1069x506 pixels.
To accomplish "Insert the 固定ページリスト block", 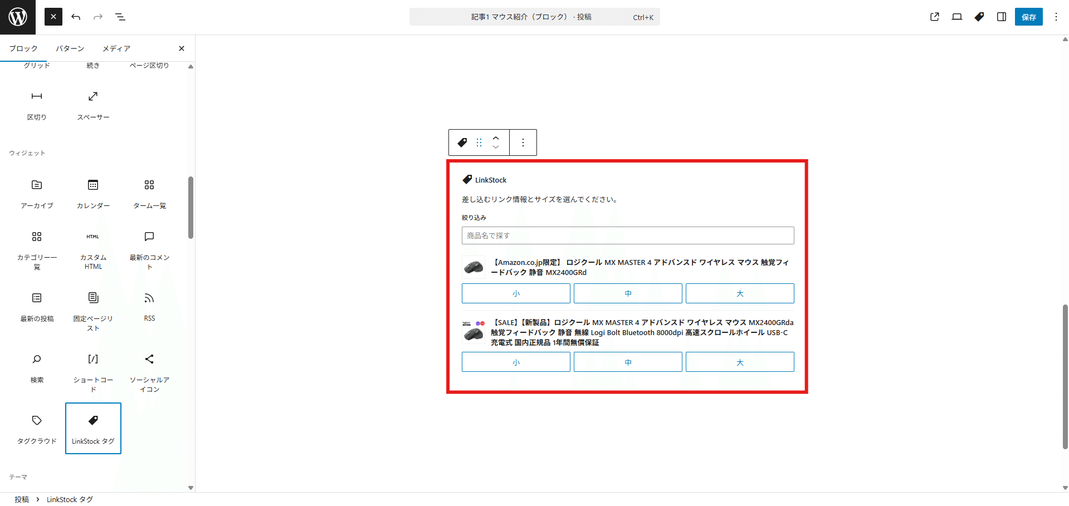I will click(93, 312).
